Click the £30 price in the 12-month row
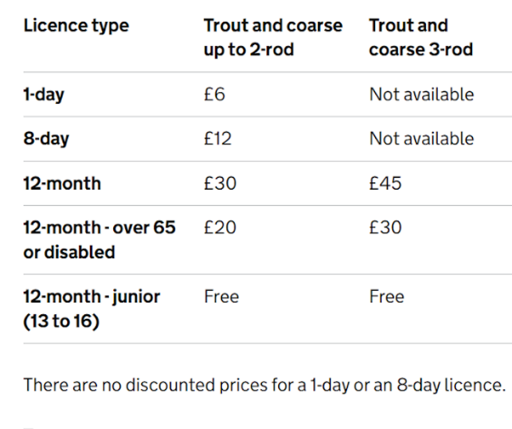Screen dimensions: 512x429 [x=220, y=183]
